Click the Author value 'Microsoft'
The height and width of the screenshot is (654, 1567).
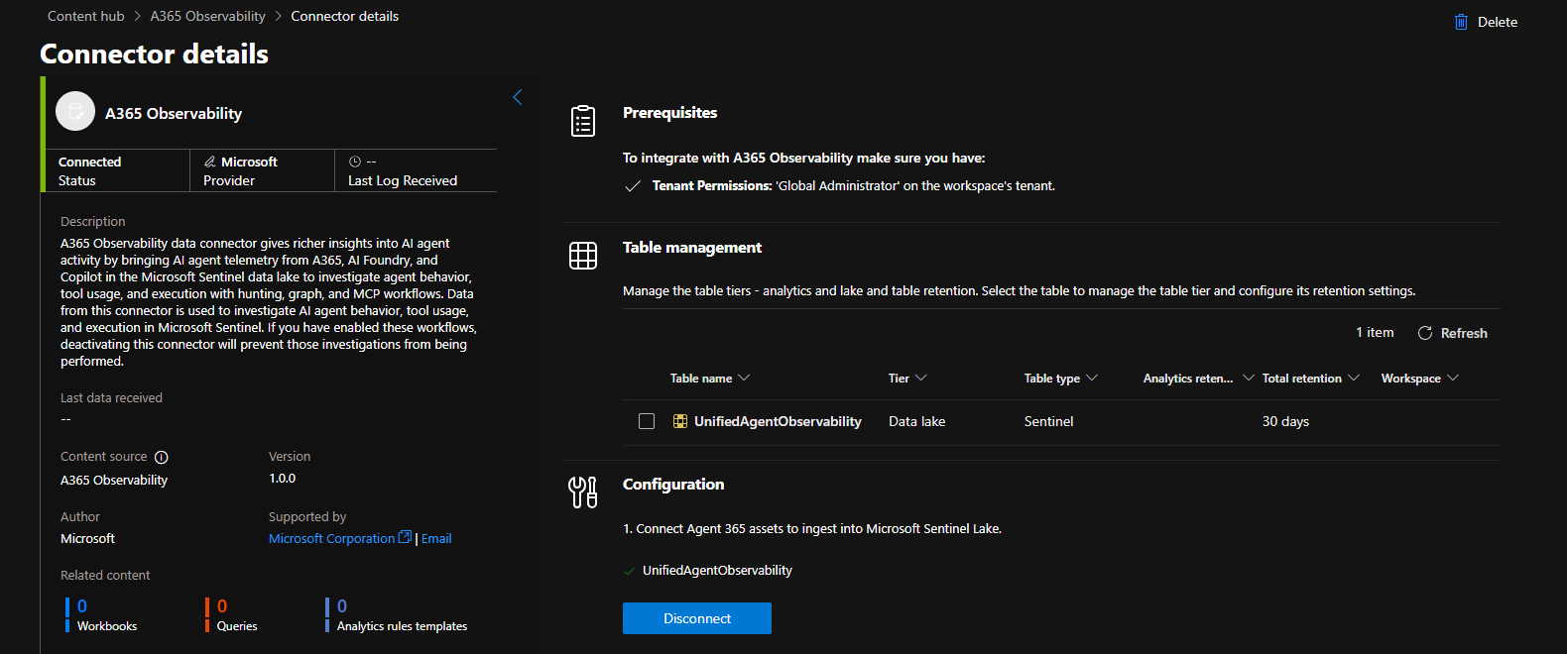(x=87, y=538)
